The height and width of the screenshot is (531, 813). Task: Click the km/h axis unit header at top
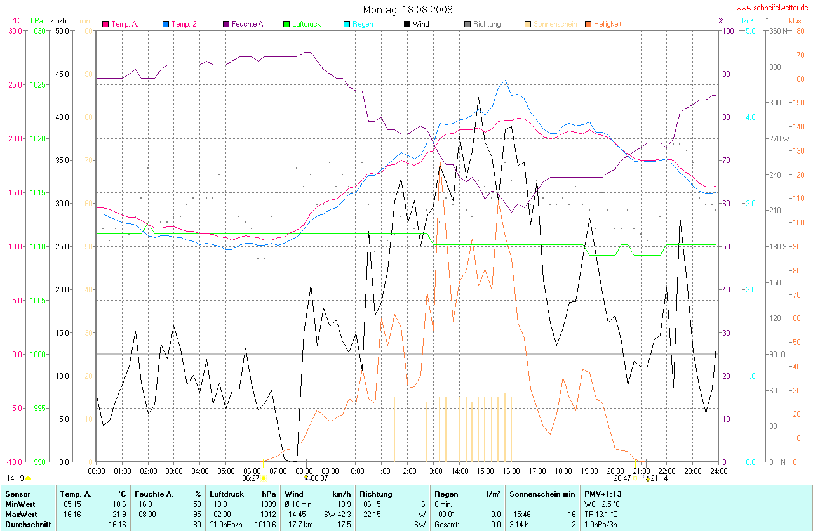tap(58, 21)
